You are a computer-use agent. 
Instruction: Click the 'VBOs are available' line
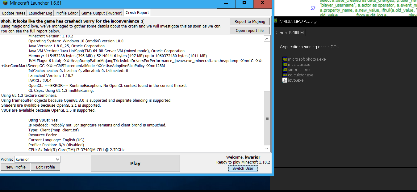point(48,110)
